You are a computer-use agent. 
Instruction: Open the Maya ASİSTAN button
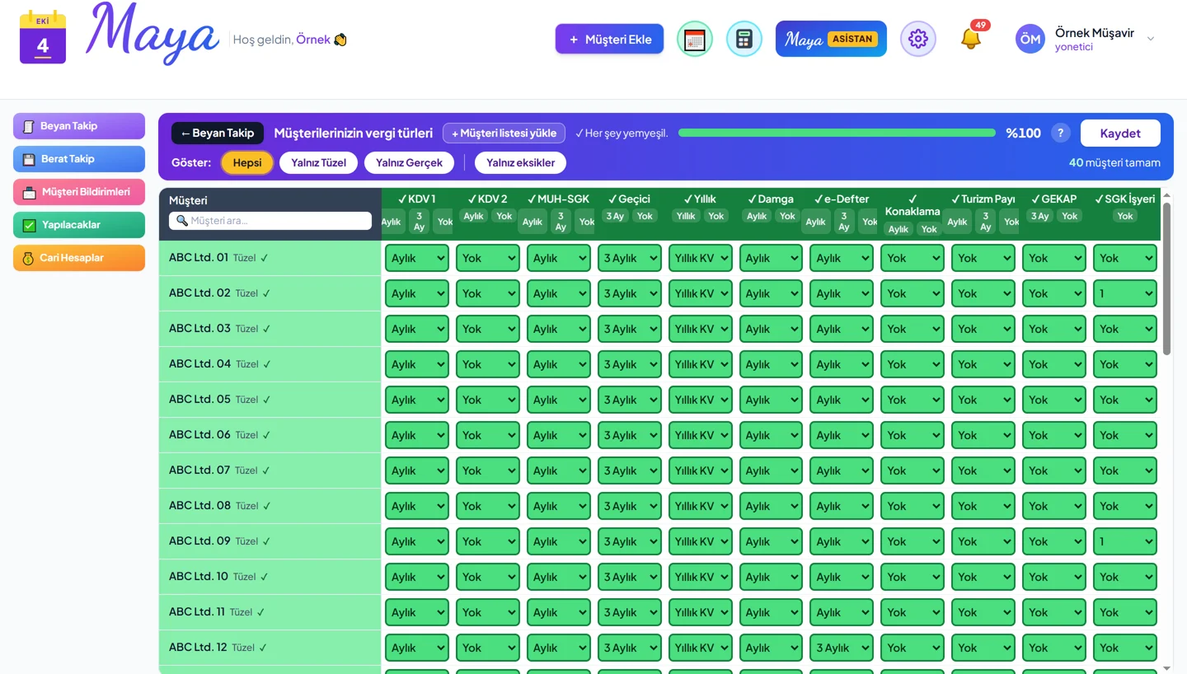pos(831,39)
